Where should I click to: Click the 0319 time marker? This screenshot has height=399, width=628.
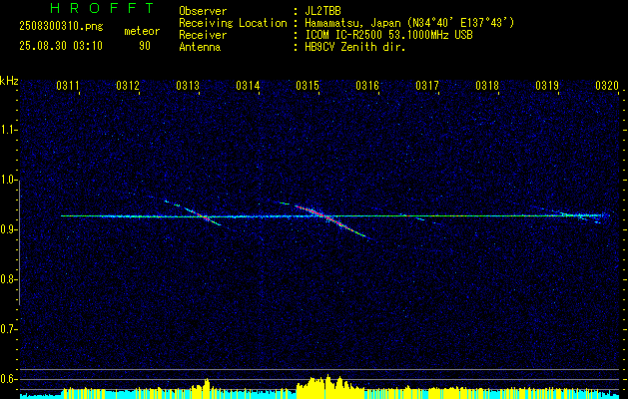coord(547,86)
